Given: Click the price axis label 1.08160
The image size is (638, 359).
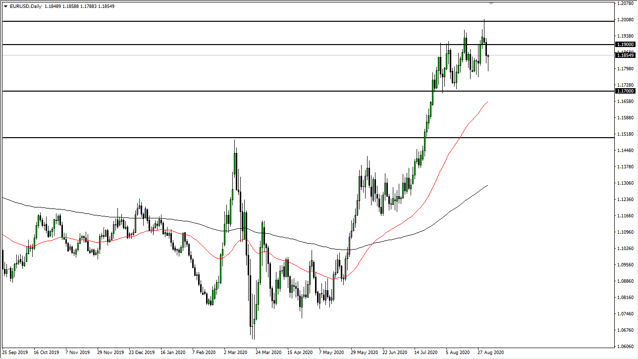Looking at the screenshot, I should 626,298.
